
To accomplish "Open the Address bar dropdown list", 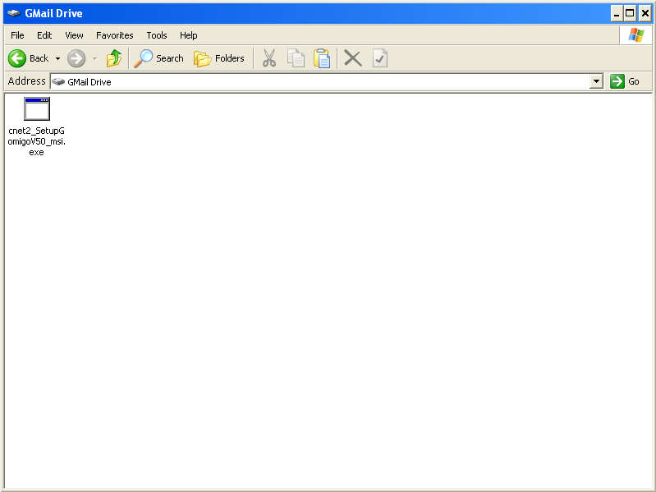I will [596, 82].
